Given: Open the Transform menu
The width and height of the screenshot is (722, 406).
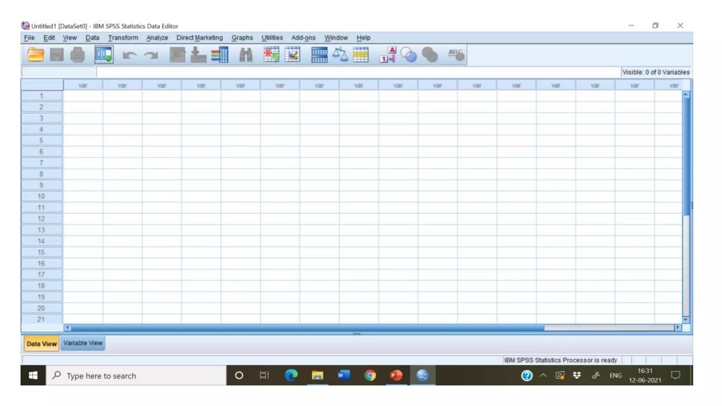Looking at the screenshot, I should point(123,38).
